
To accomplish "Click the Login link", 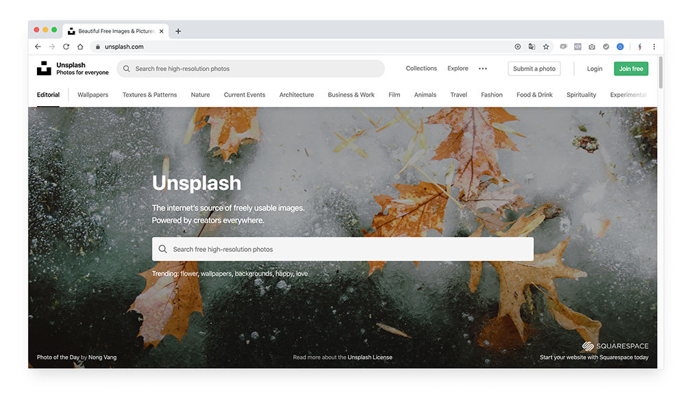I will click(594, 68).
